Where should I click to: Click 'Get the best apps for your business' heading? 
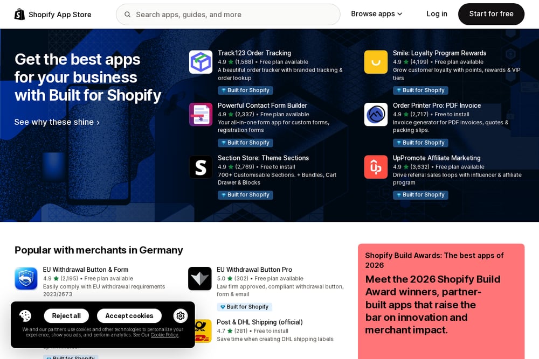click(88, 78)
